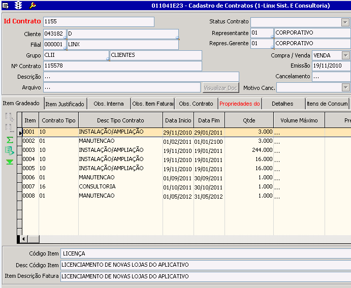Expand the Status Contrato dropdown

345,22
